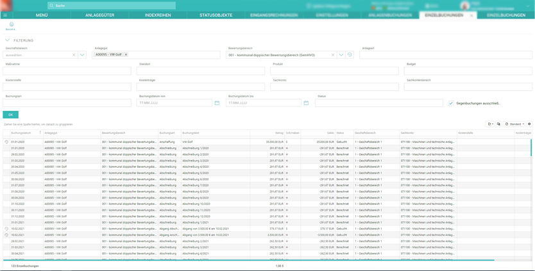Switch to the Anlagegüter tab

click(99, 15)
